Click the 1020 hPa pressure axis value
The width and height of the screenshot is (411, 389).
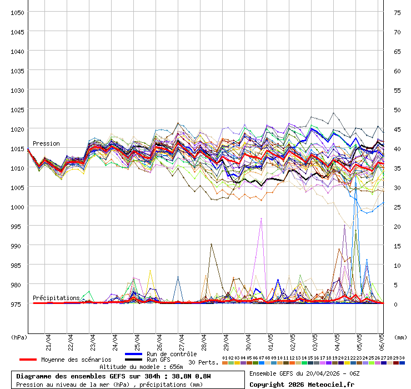coord(17,129)
